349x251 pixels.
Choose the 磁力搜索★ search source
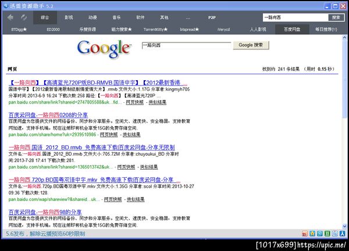(122, 30)
